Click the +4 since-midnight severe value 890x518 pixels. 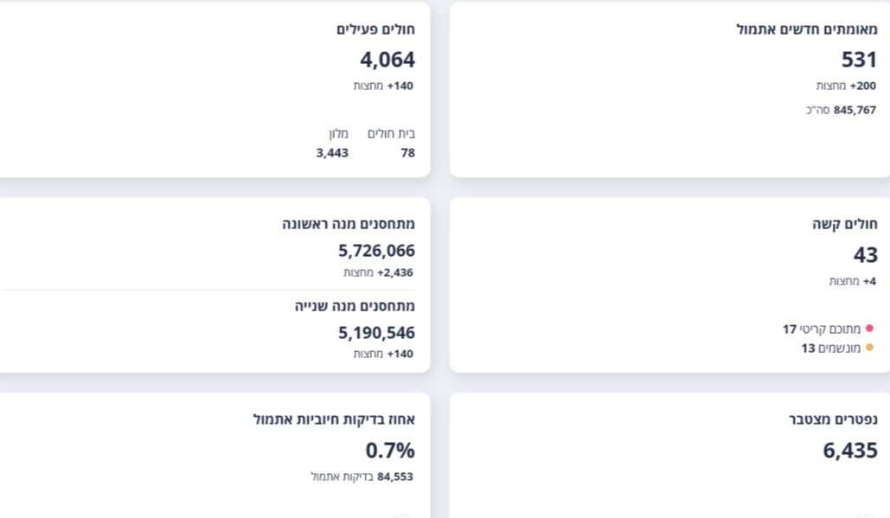click(x=869, y=281)
